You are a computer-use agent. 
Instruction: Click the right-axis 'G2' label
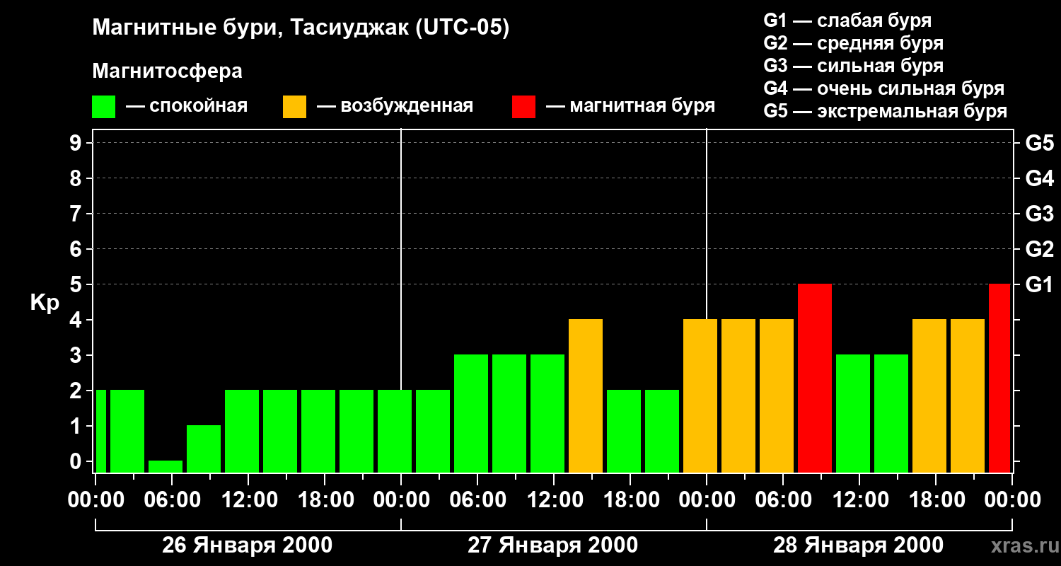coord(1039,249)
